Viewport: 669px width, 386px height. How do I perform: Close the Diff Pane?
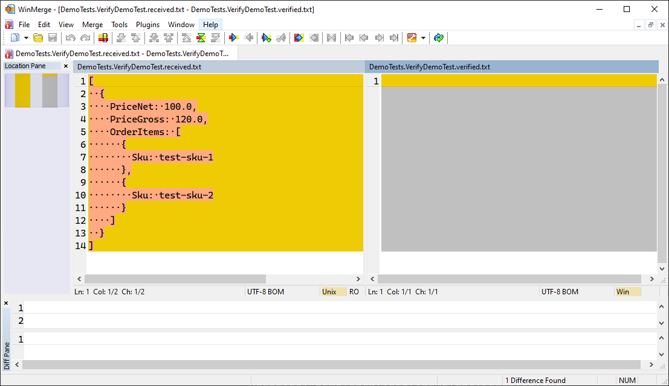(x=6, y=303)
